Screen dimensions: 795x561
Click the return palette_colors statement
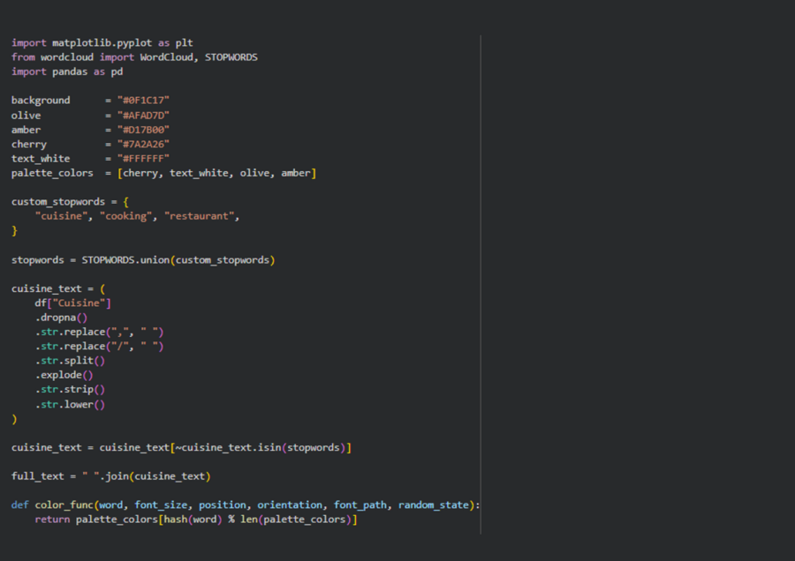point(195,520)
